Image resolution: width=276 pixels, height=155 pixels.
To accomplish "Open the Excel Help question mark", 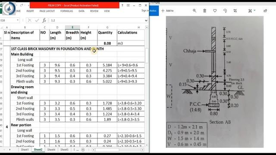I will pos(122,5).
